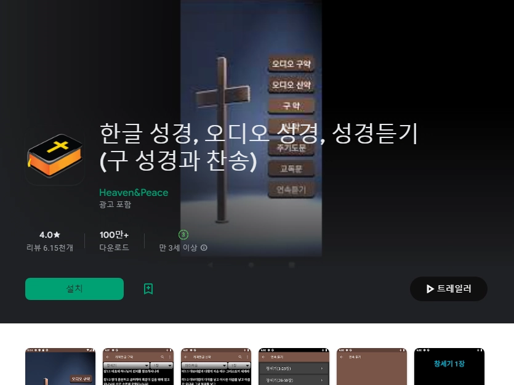This screenshot has width=514, height=385.
Task: Open first screenshot with cross image
Action: pyautogui.click(x=60, y=367)
